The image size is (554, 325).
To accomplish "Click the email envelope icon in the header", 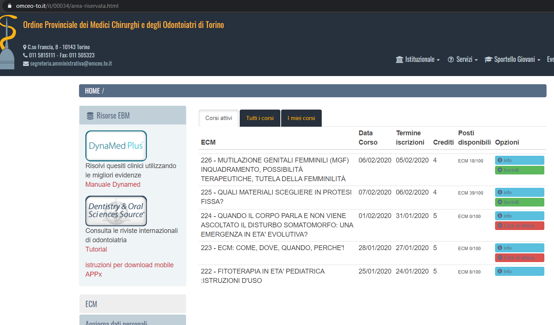I will 26,64.
